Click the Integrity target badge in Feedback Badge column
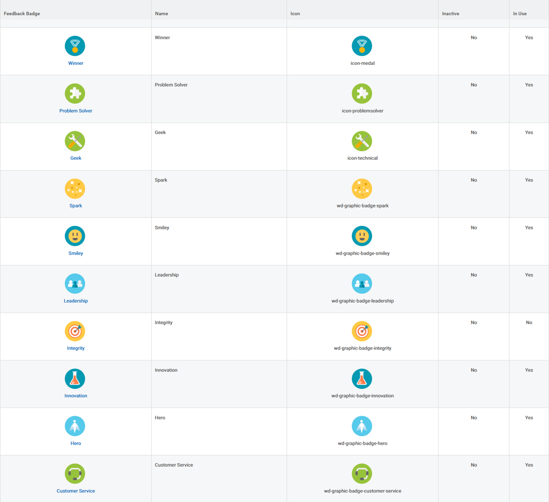This screenshot has width=549, height=502. pos(75,331)
